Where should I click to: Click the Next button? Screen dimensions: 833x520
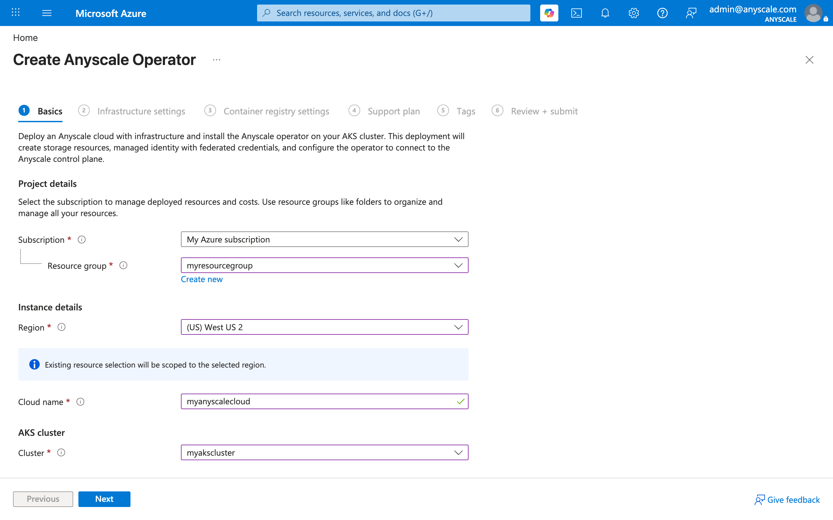coord(104,499)
